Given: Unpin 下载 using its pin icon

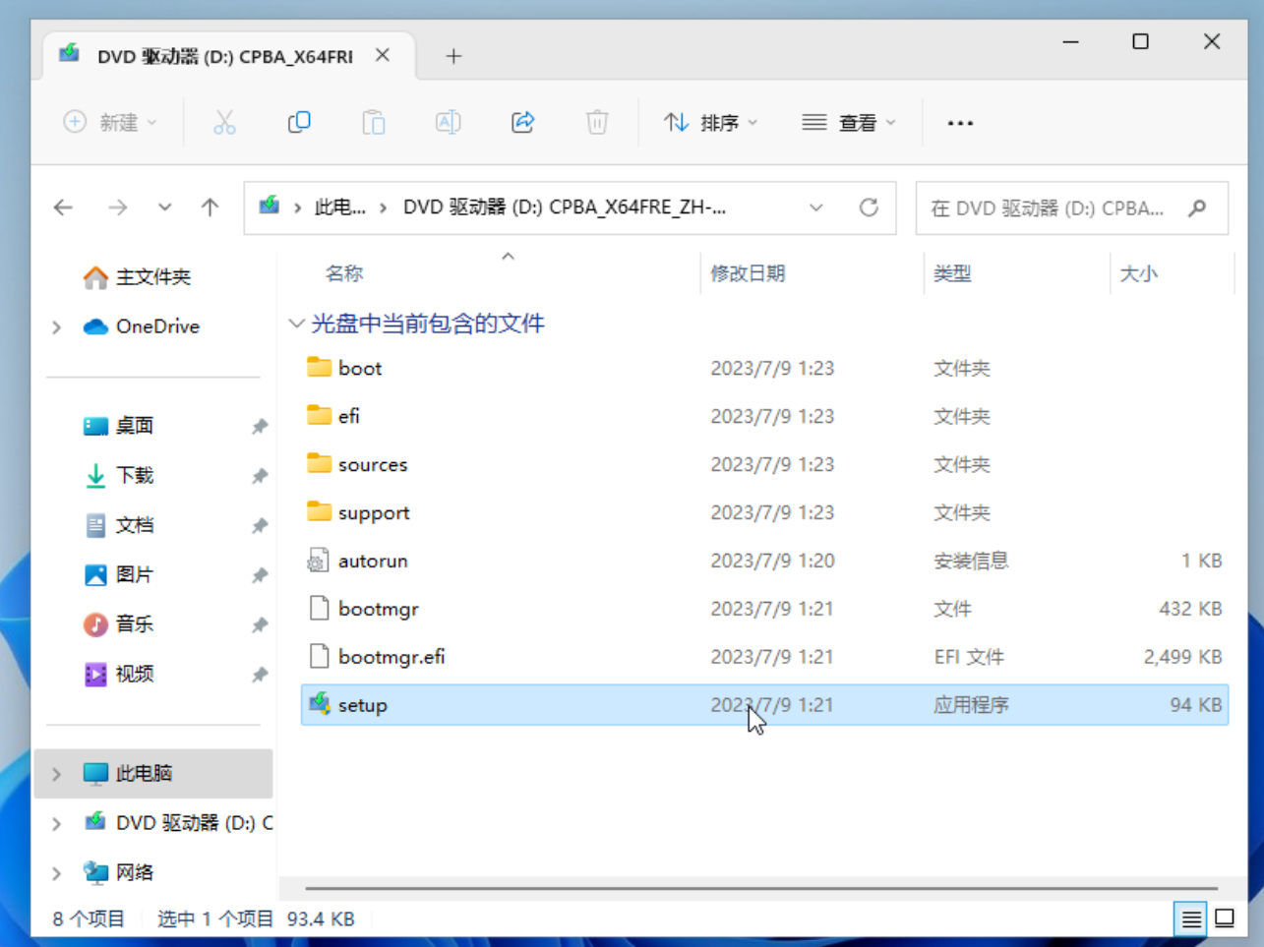Looking at the screenshot, I should click(x=260, y=476).
